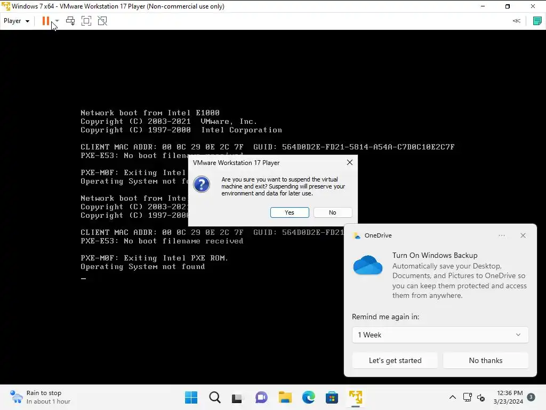Click the muted volume tray icon
The width and height of the screenshot is (546, 410).
(481, 397)
